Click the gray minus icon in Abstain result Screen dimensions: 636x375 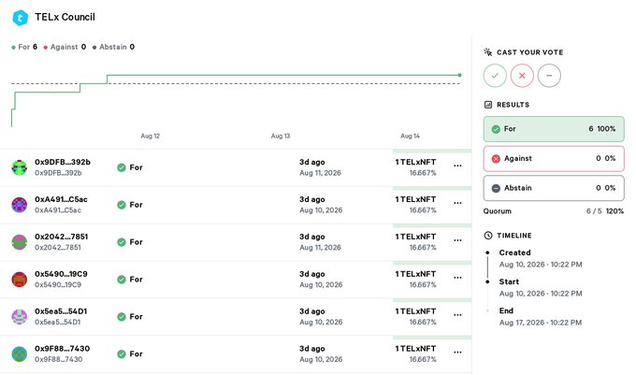(x=496, y=188)
